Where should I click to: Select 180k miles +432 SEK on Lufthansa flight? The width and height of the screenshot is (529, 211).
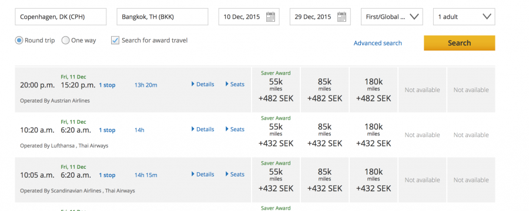tap(373, 135)
